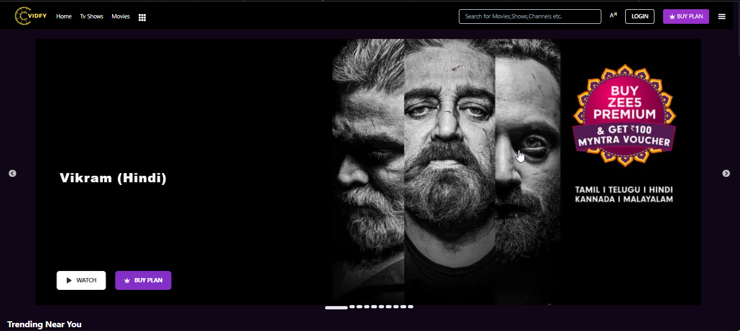Jump to the second carousel dot

click(x=352, y=307)
